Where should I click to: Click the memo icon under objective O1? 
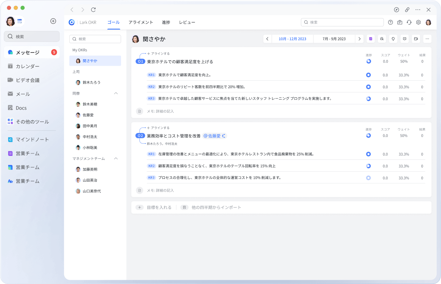point(140,111)
